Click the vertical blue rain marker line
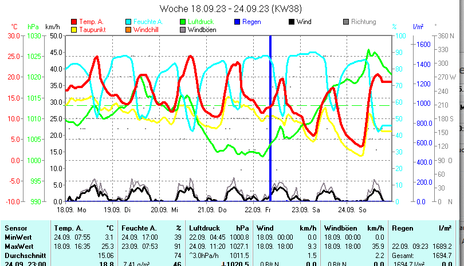 (x=270, y=114)
